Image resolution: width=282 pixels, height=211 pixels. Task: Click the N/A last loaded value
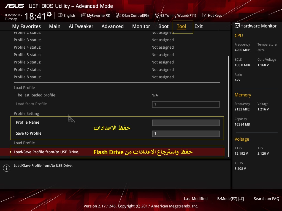click(155, 95)
